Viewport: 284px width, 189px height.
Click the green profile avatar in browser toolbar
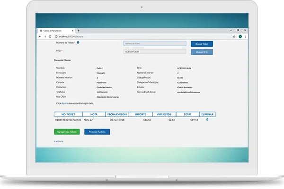point(240,36)
